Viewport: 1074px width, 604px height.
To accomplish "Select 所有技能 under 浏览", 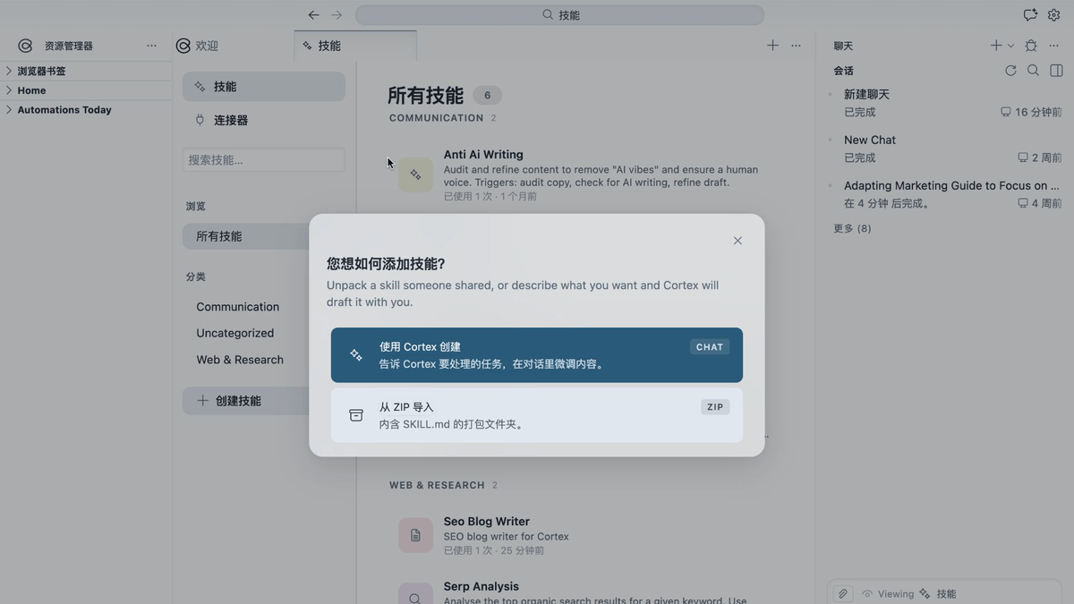I will [x=246, y=236].
